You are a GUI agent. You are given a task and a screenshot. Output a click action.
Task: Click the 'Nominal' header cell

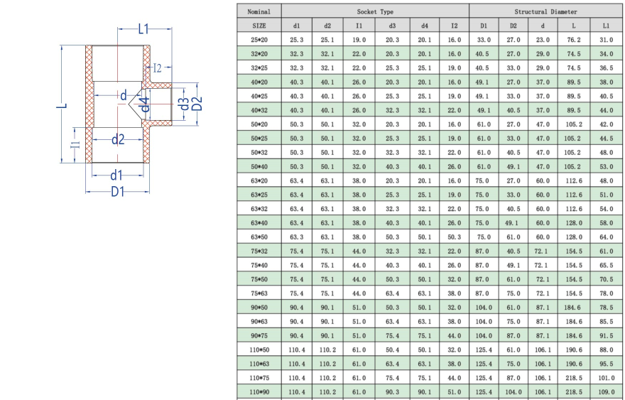(259, 11)
